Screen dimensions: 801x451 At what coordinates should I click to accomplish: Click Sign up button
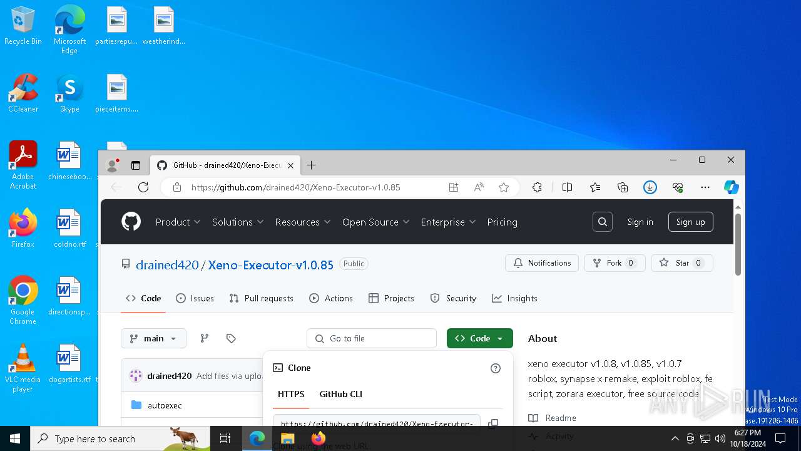690,222
